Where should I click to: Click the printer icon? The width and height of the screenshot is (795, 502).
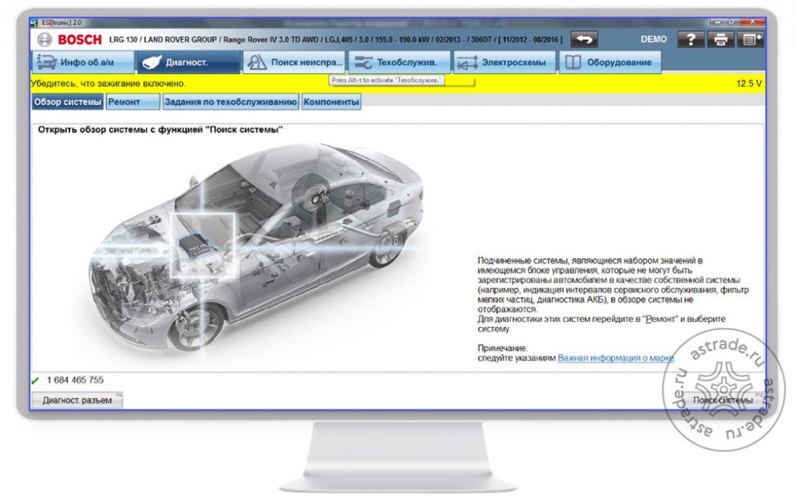pyautogui.click(x=720, y=40)
